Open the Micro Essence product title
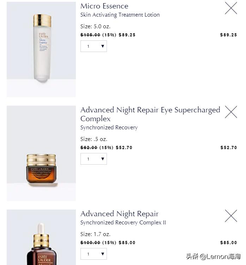The width and height of the screenshot is (246, 265). coord(104,6)
